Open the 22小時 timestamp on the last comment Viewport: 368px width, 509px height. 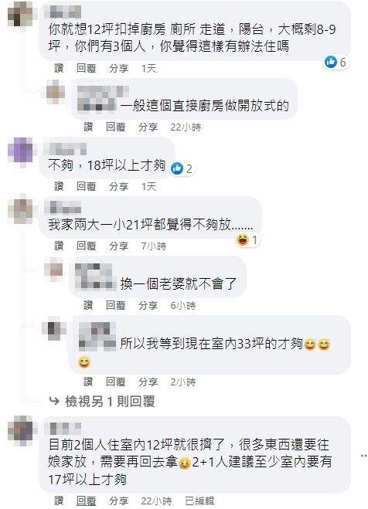(156, 501)
